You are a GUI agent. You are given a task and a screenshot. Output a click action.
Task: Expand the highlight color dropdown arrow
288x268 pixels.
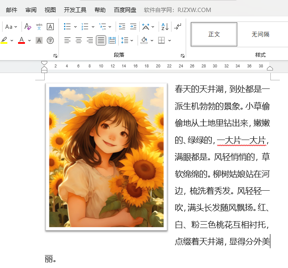click(x=12, y=40)
